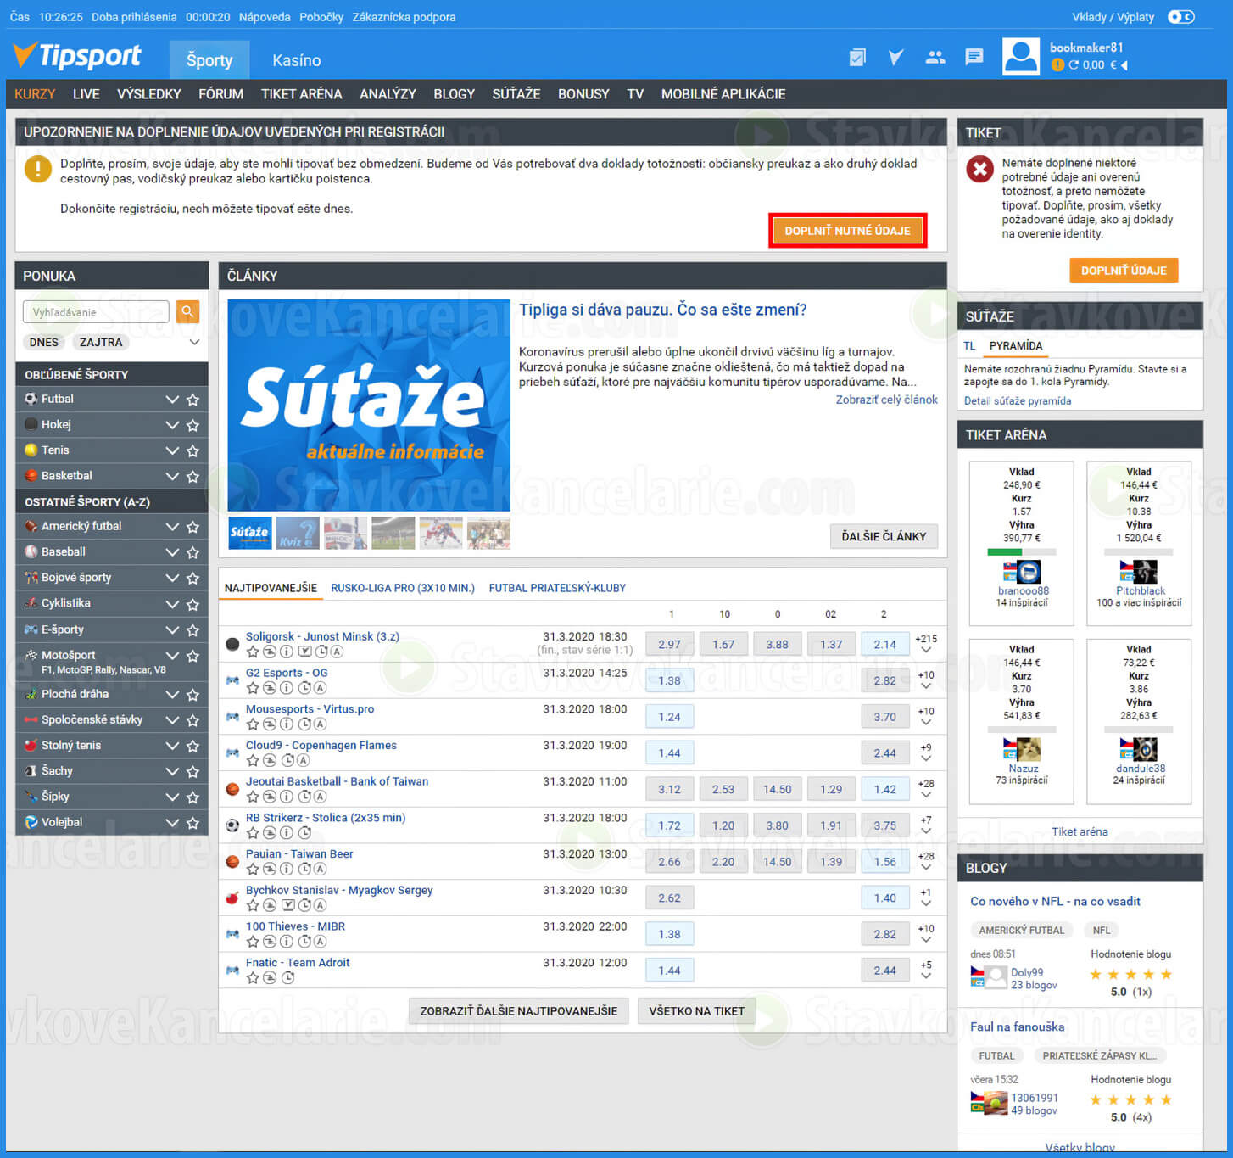Click the orange warning icon under username
The image size is (1233, 1158).
(x=1057, y=64)
